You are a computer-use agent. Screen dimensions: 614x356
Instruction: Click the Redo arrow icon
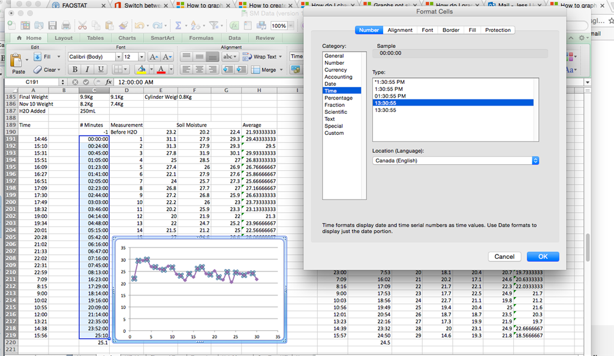(157, 26)
